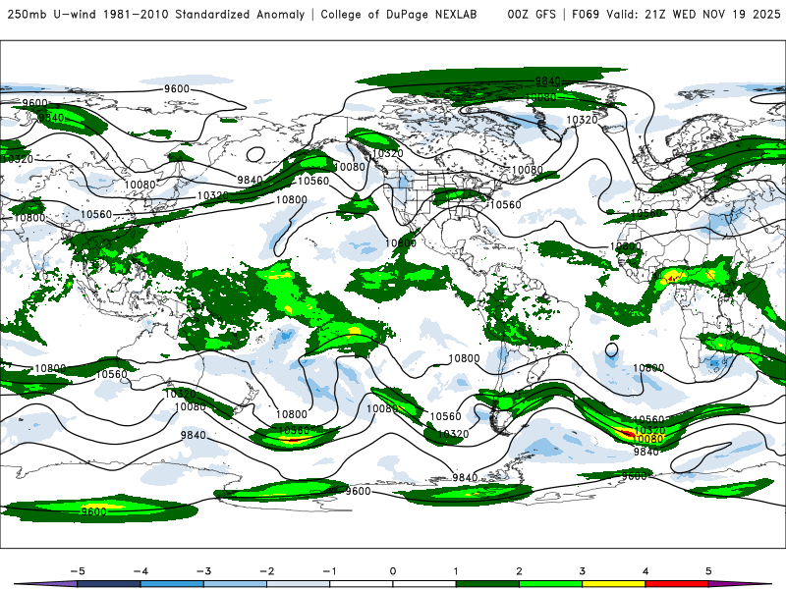
Task: Click the small closed contour oval over the North Pacific
Action: point(256,154)
